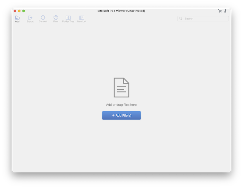
Task: Click the Print toolbar icon
Action: pyautogui.click(x=56, y=17)
